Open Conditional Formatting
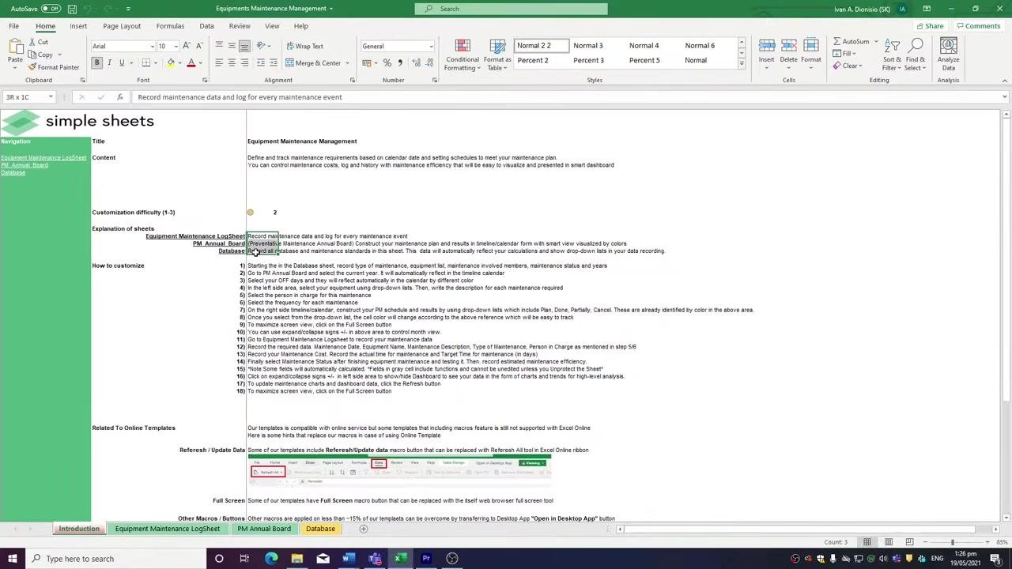Screen dimensions: 1012x569 coord(463,55)
